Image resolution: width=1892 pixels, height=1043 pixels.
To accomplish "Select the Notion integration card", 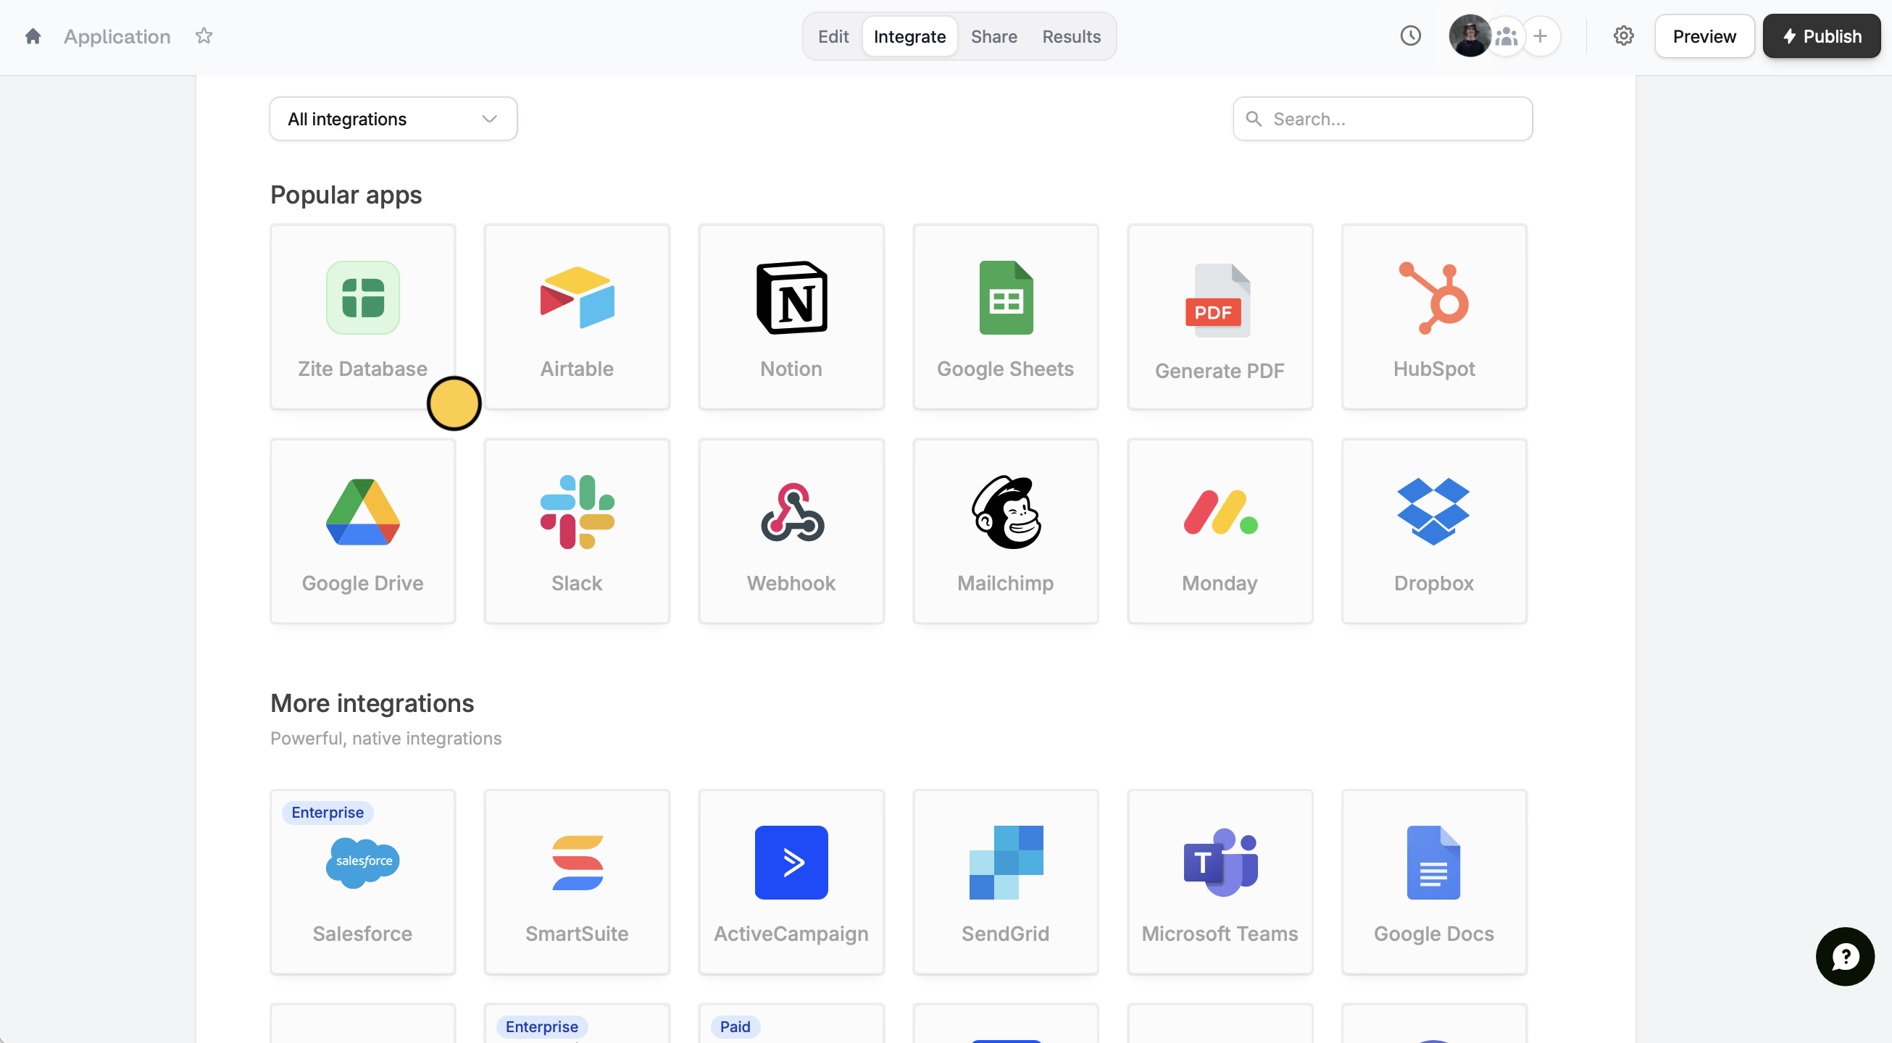I will click(791, 317).
